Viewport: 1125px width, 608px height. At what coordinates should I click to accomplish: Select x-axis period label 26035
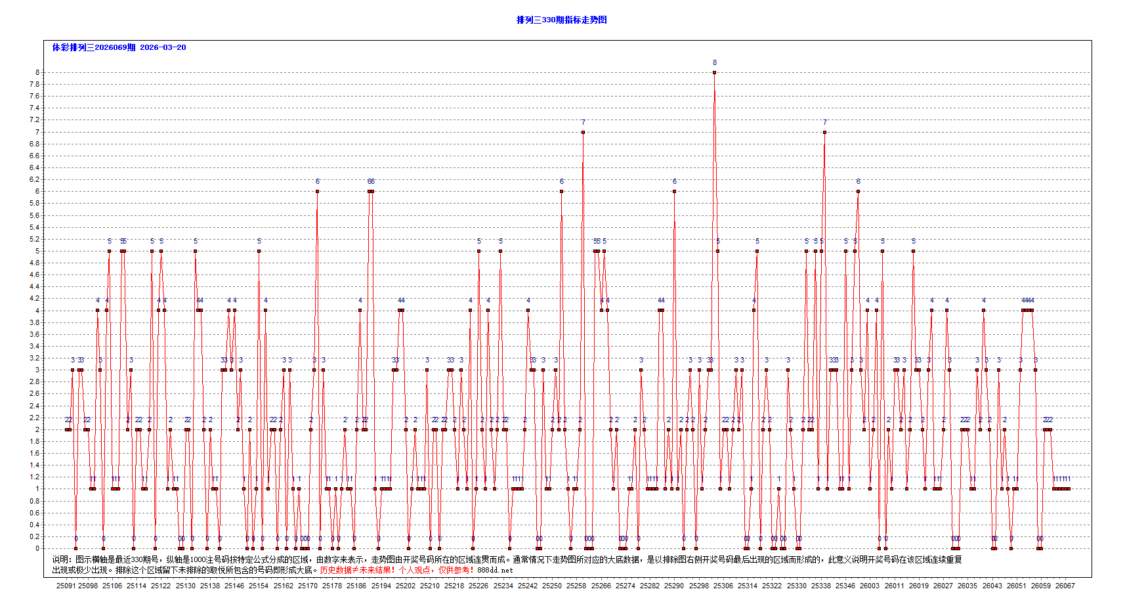967,586
